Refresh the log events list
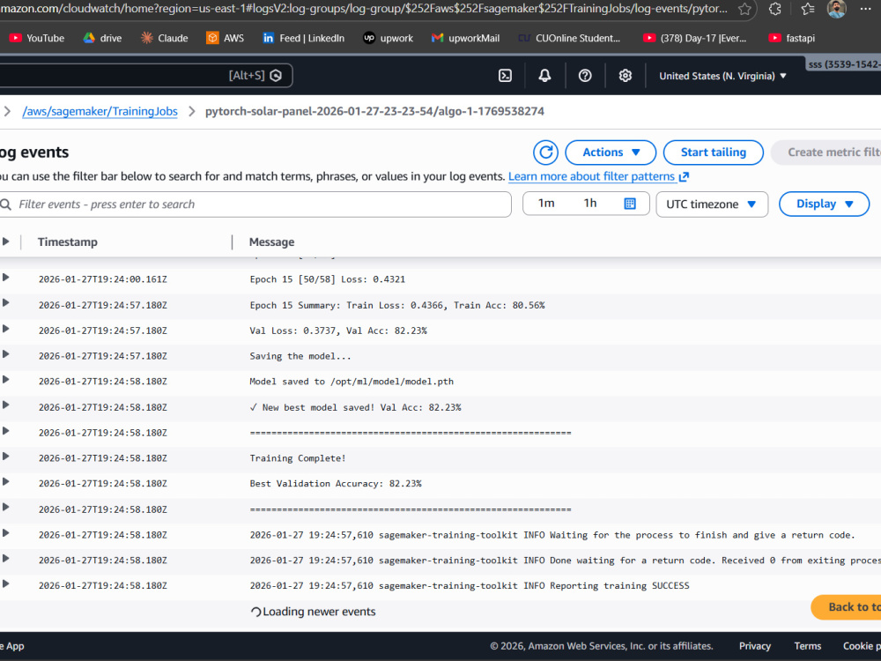Image resolution: width=881 pixels, height=661 pixels. [x=545, y=152]
